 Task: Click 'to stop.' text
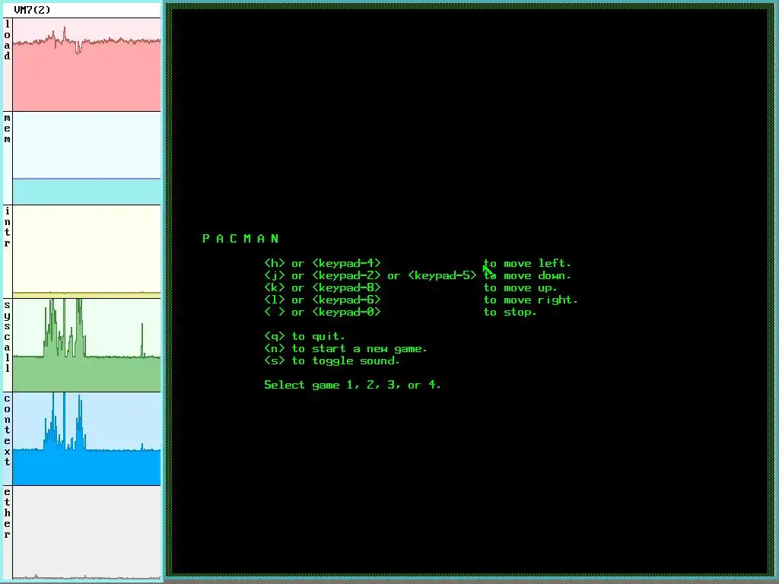(x=510, y=313)
